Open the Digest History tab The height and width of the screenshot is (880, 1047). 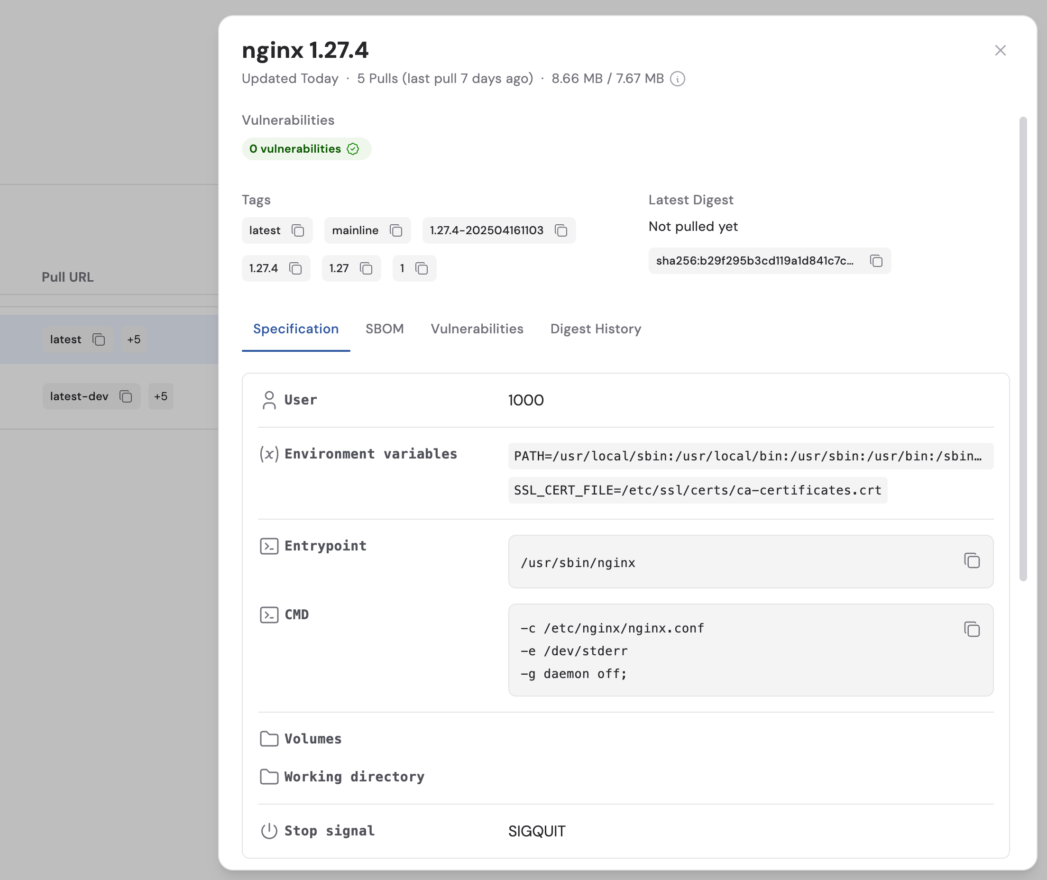[x=596, y=329]
